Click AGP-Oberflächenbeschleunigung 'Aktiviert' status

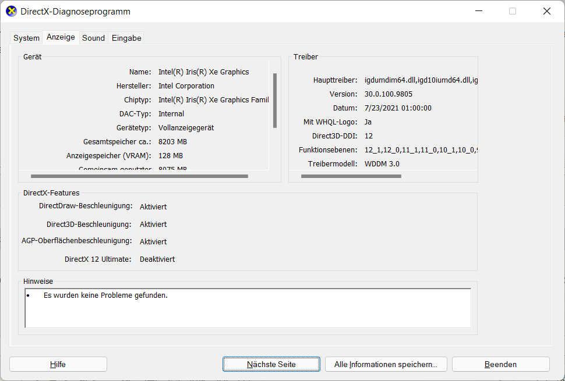pyautogui.click(x=153, y=242)
